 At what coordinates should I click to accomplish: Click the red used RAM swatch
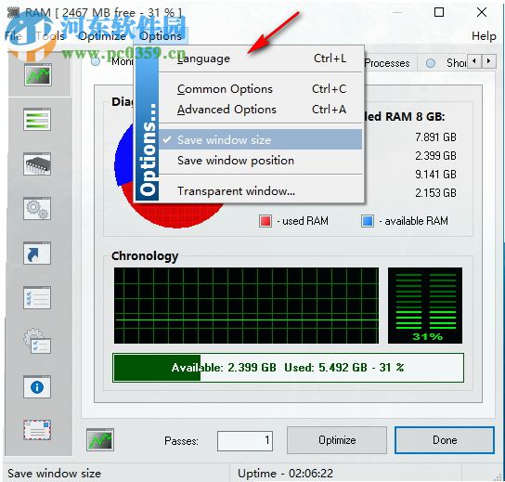[x=265, y=221]
